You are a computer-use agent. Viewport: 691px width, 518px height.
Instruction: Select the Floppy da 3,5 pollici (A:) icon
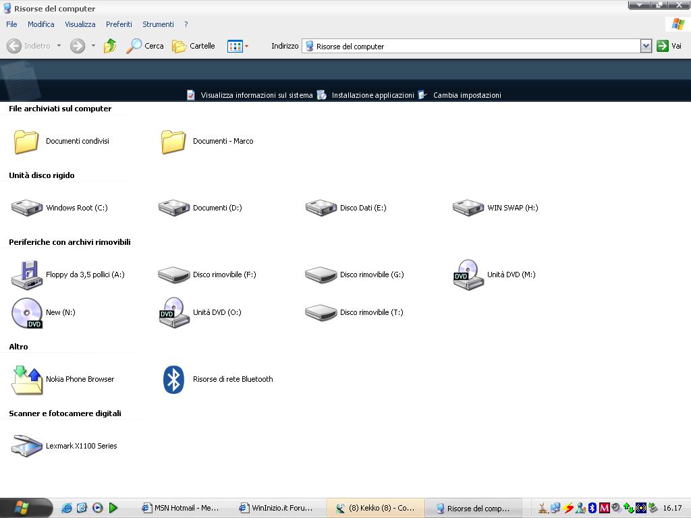27,275
